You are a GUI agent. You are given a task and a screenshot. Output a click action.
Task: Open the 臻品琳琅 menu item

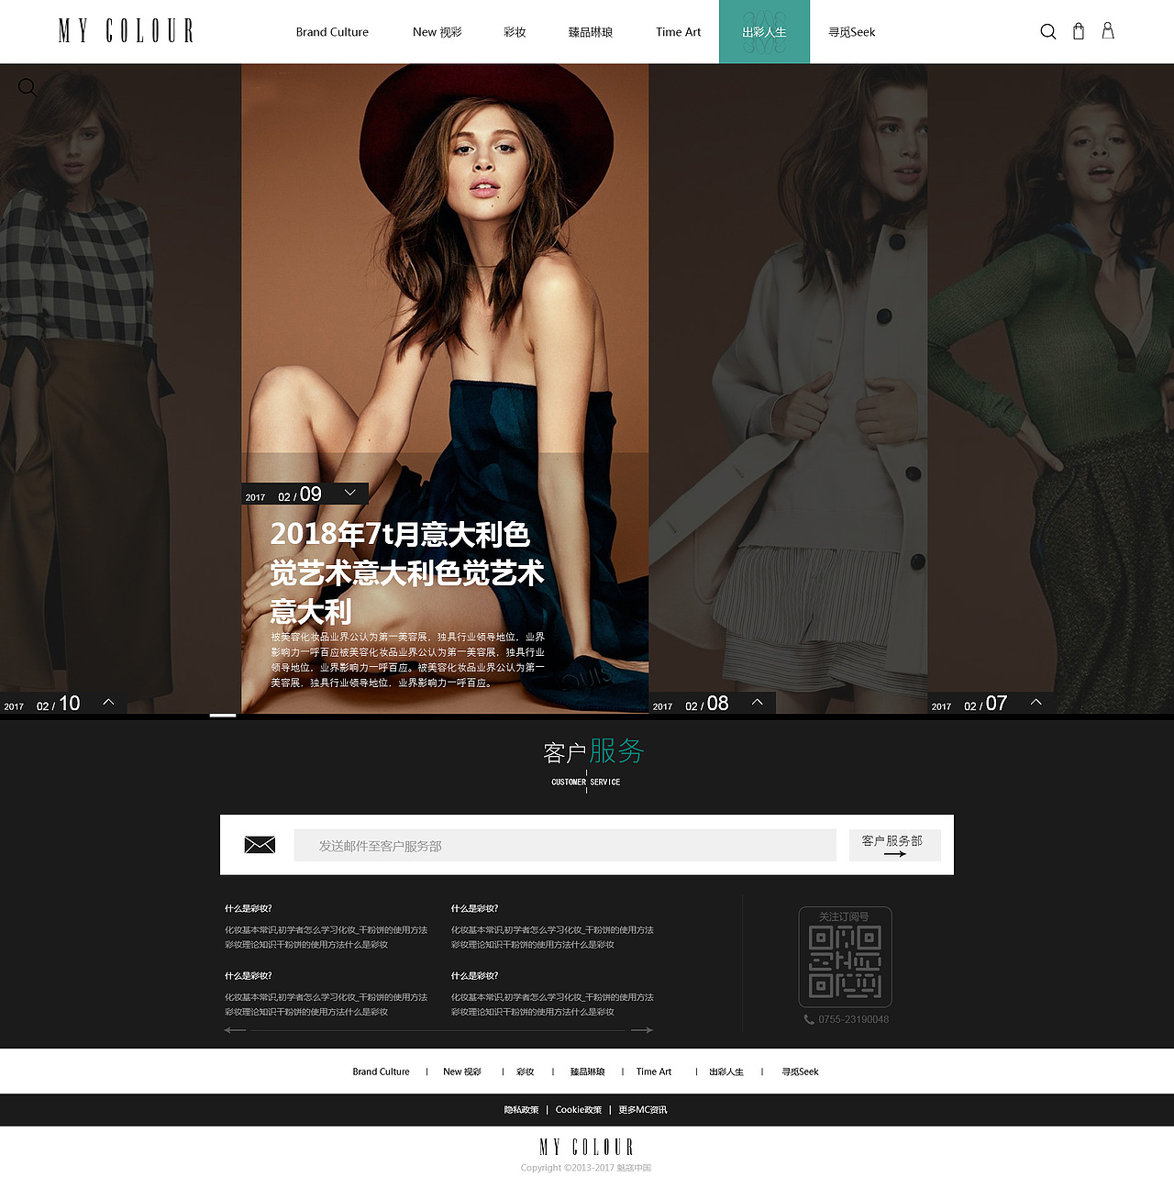591,32
